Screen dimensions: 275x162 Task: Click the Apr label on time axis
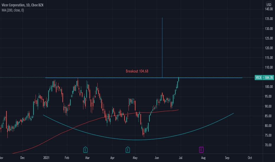point(112,158)
